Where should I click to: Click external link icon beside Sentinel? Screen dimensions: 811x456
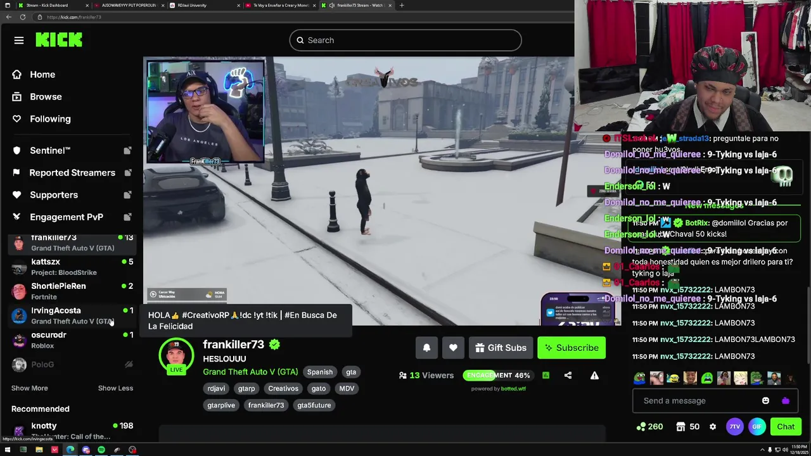(x=127, y=151)
